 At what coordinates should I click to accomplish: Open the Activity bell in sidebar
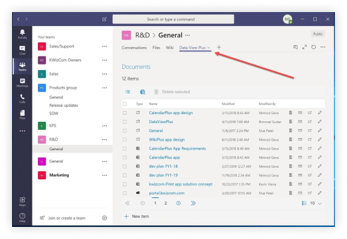[x=22, y=34]
